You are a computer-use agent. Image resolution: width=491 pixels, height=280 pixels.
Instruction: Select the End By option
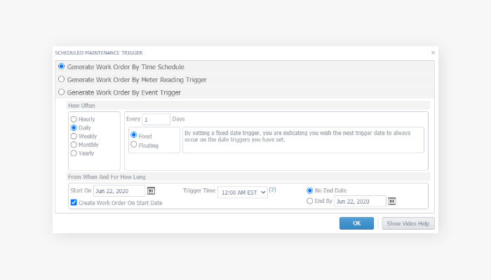310,201
